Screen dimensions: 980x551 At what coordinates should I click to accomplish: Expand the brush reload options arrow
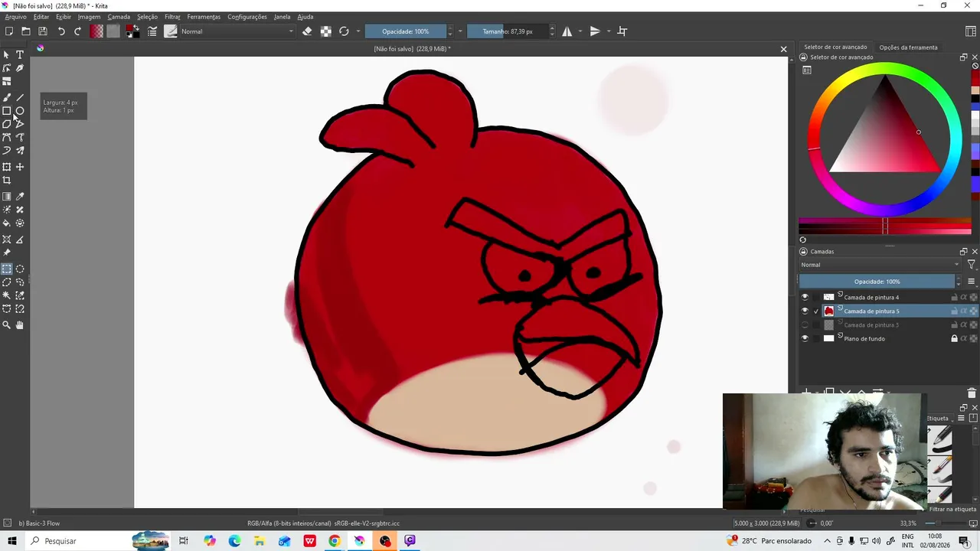[358, 31]
